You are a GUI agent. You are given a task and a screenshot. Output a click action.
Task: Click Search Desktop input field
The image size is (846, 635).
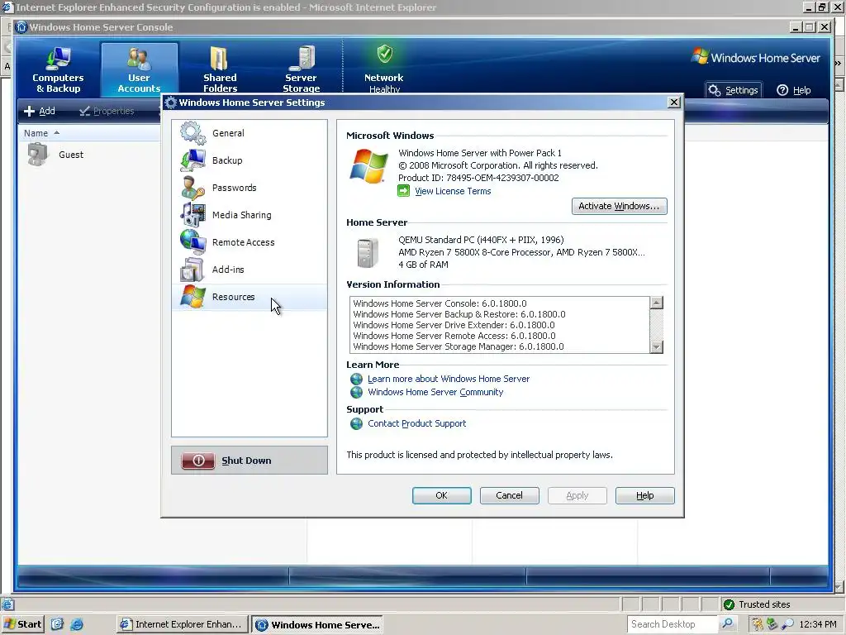(673, 624)
